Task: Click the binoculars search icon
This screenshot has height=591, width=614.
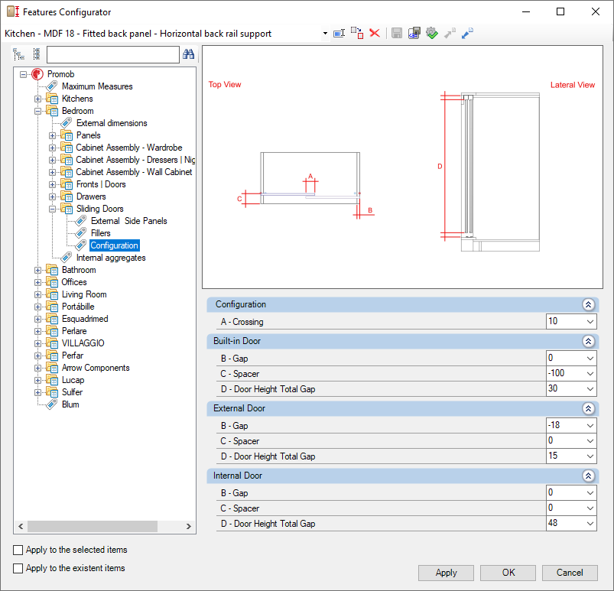Action: (188, 54)
